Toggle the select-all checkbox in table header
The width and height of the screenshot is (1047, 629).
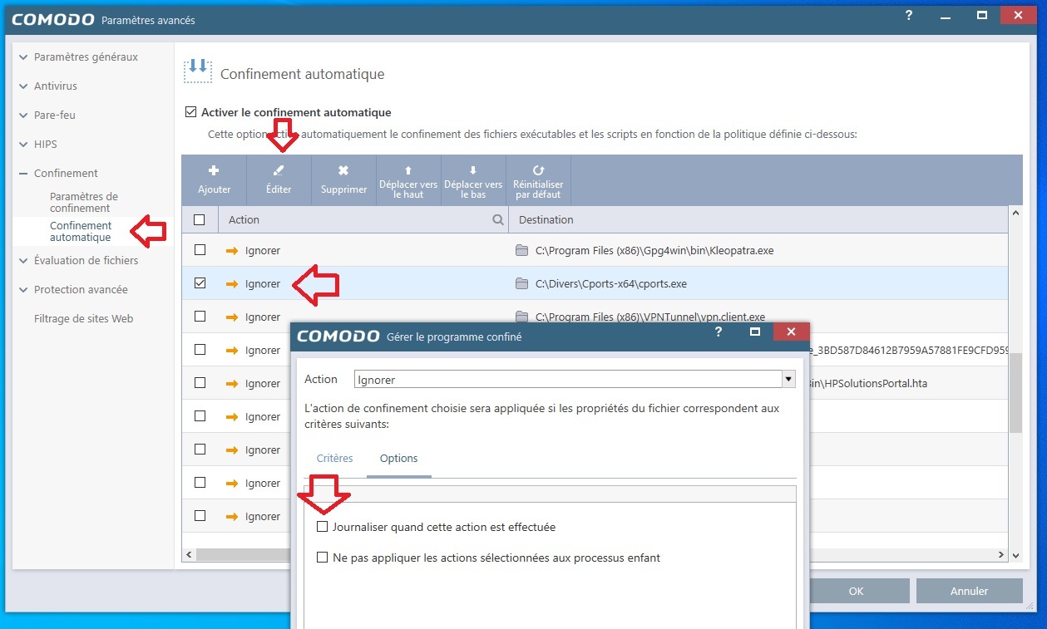coord(200,220)
